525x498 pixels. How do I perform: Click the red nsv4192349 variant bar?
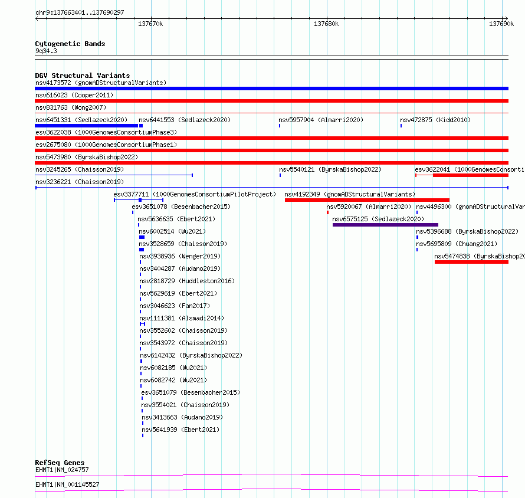coord(367,200)
